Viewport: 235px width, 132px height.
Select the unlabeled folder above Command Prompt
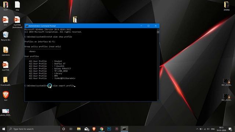coord(75,19)
